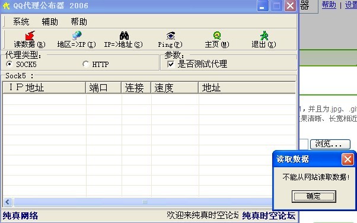Open the 辅助 menu

(x=50, y=22)
